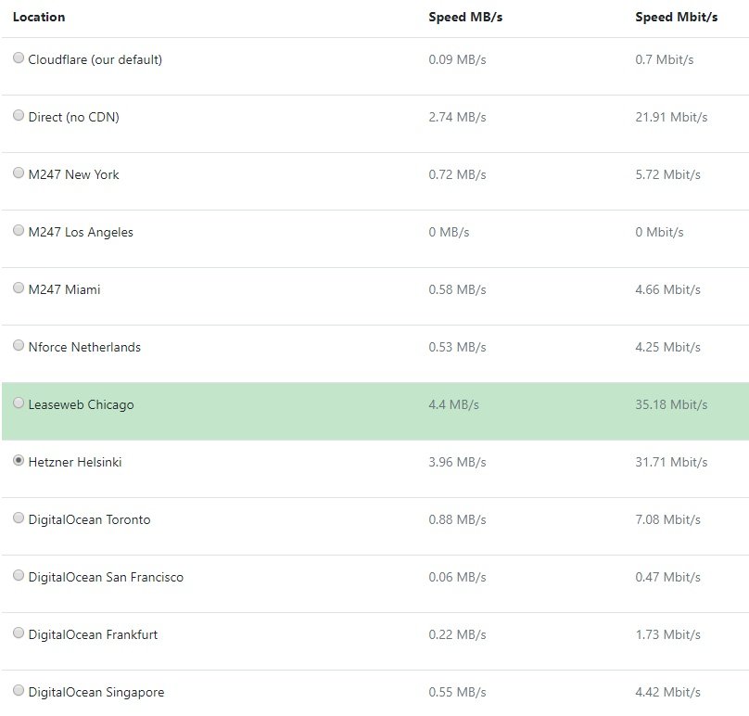Click the 31.71 Mbit/s value
The height and width of the screenshot is (716, 749).
click(672, 462)
